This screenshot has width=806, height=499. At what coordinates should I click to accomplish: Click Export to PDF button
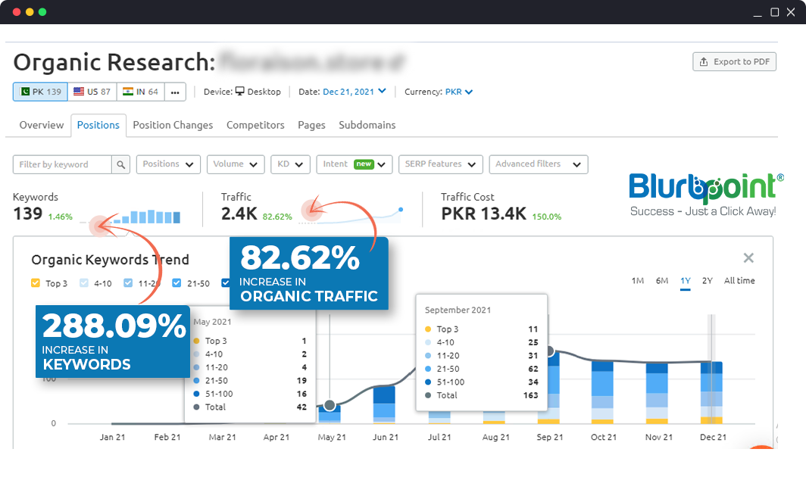[734, 61]
